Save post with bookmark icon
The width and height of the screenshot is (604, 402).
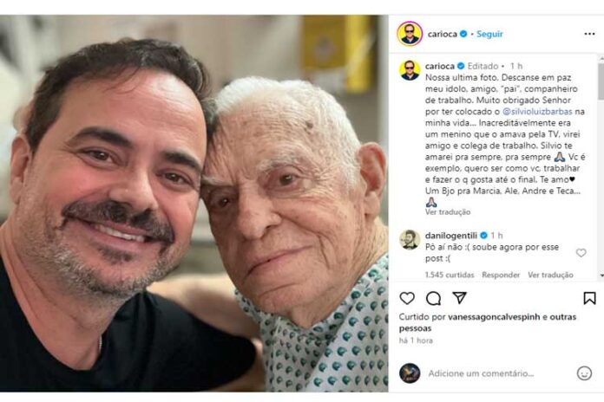pyautogui.click(x=589, y=299)
